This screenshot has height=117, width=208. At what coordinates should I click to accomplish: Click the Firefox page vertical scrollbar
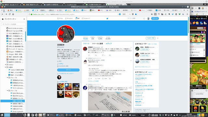pyautogui.click(x=188, y=25)
